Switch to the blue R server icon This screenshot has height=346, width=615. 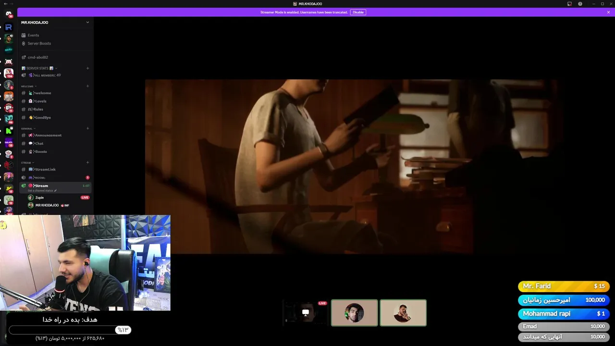click(9, 27)
